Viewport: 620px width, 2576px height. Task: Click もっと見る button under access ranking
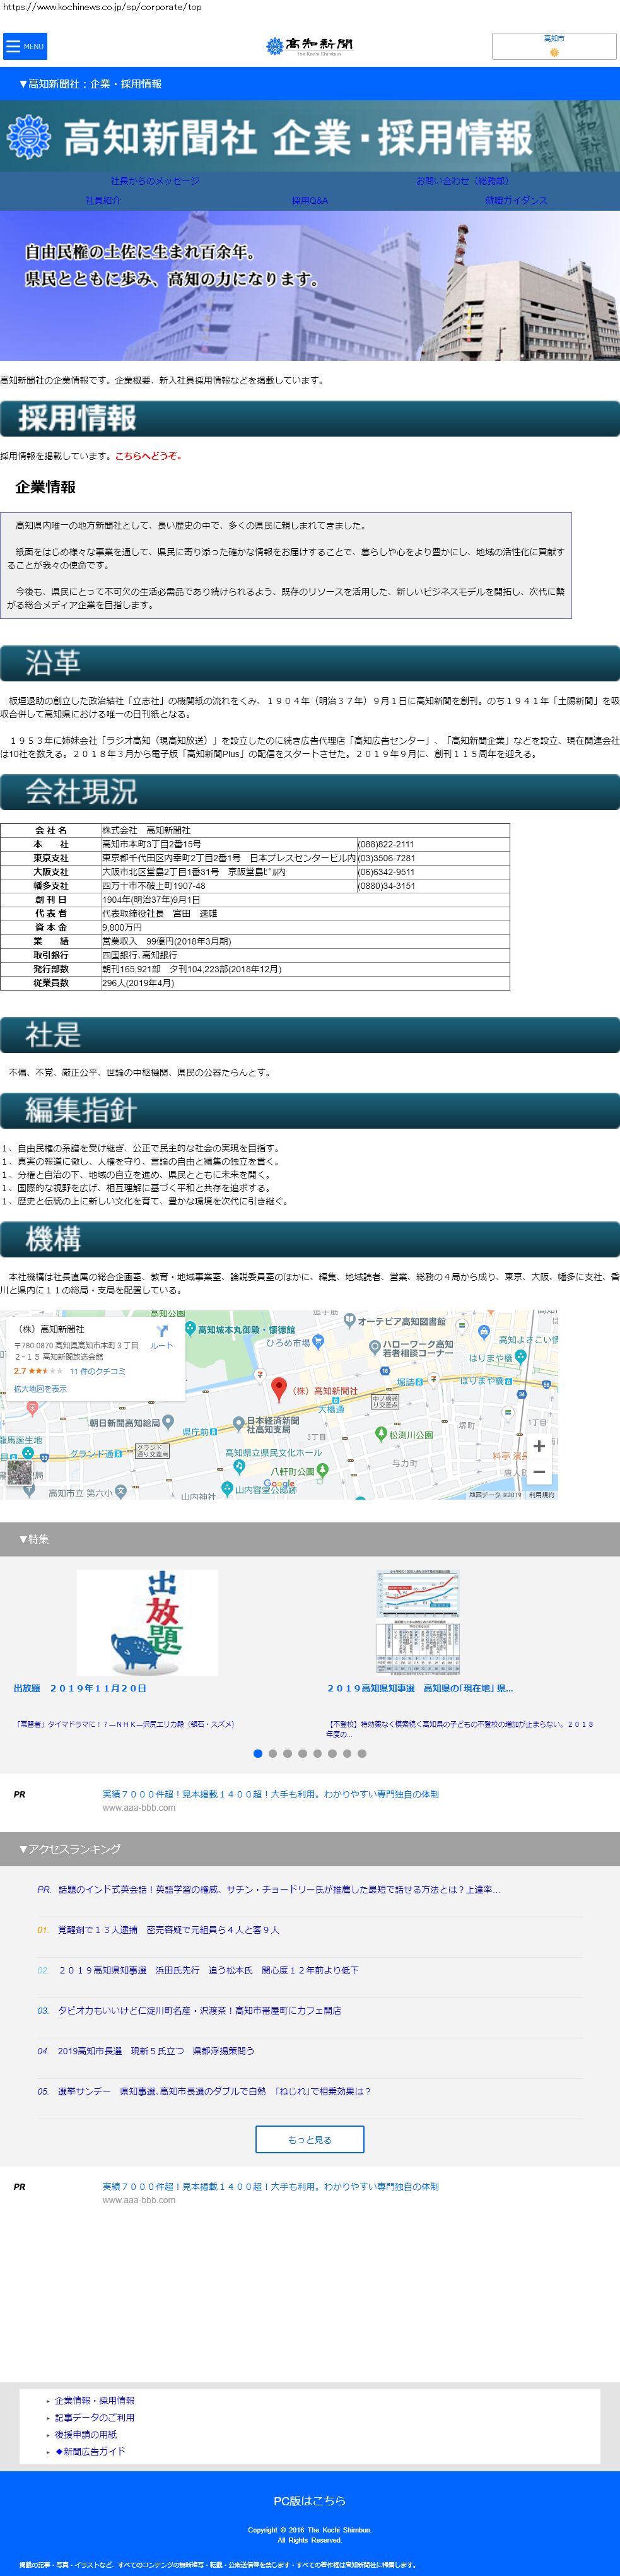pyautogui.click(x=309, y=2139)
